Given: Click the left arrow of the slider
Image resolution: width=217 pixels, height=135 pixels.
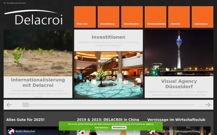Looking at the screenshot, I should (x=9, y=105).
